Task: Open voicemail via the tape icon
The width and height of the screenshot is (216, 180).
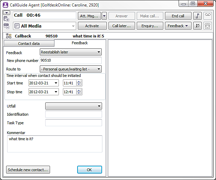Action: click(x=207, y=16)
